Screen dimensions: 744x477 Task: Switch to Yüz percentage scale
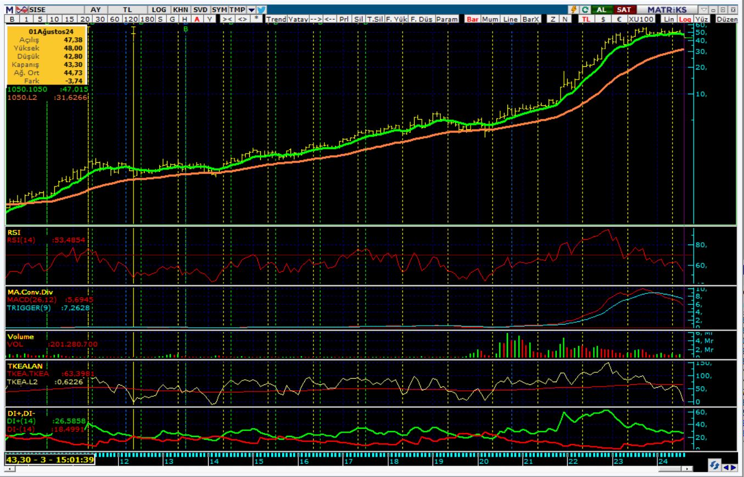pos(702,19)
